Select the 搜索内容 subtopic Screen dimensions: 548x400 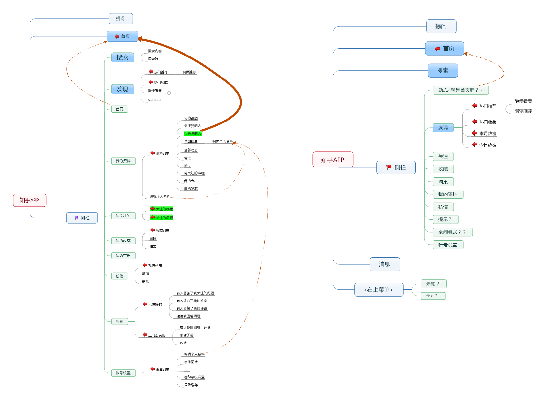pyautogui.click(x=155, y=51)
